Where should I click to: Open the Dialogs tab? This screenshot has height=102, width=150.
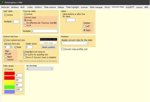pos(61,7)
